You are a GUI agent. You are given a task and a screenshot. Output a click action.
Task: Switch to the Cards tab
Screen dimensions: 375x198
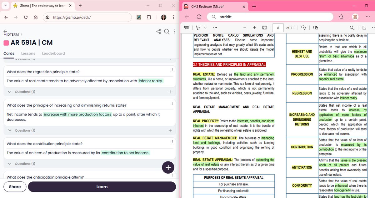pyautogui.click(x=9, y=53)
